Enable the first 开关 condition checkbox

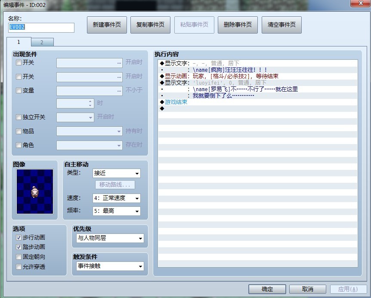click(x=19, y=63)
